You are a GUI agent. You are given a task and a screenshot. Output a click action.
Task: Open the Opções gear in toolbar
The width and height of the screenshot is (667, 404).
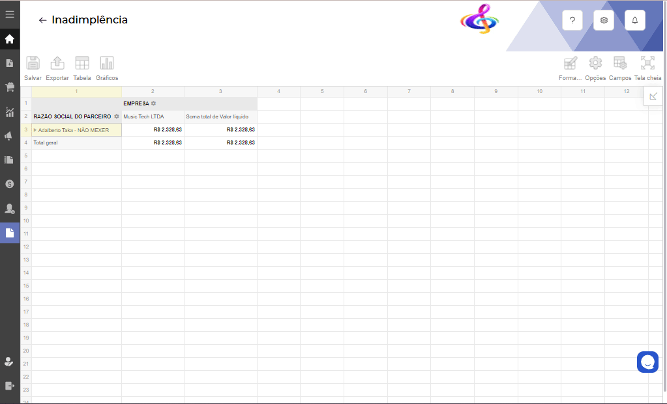click(x=595, y=64)
